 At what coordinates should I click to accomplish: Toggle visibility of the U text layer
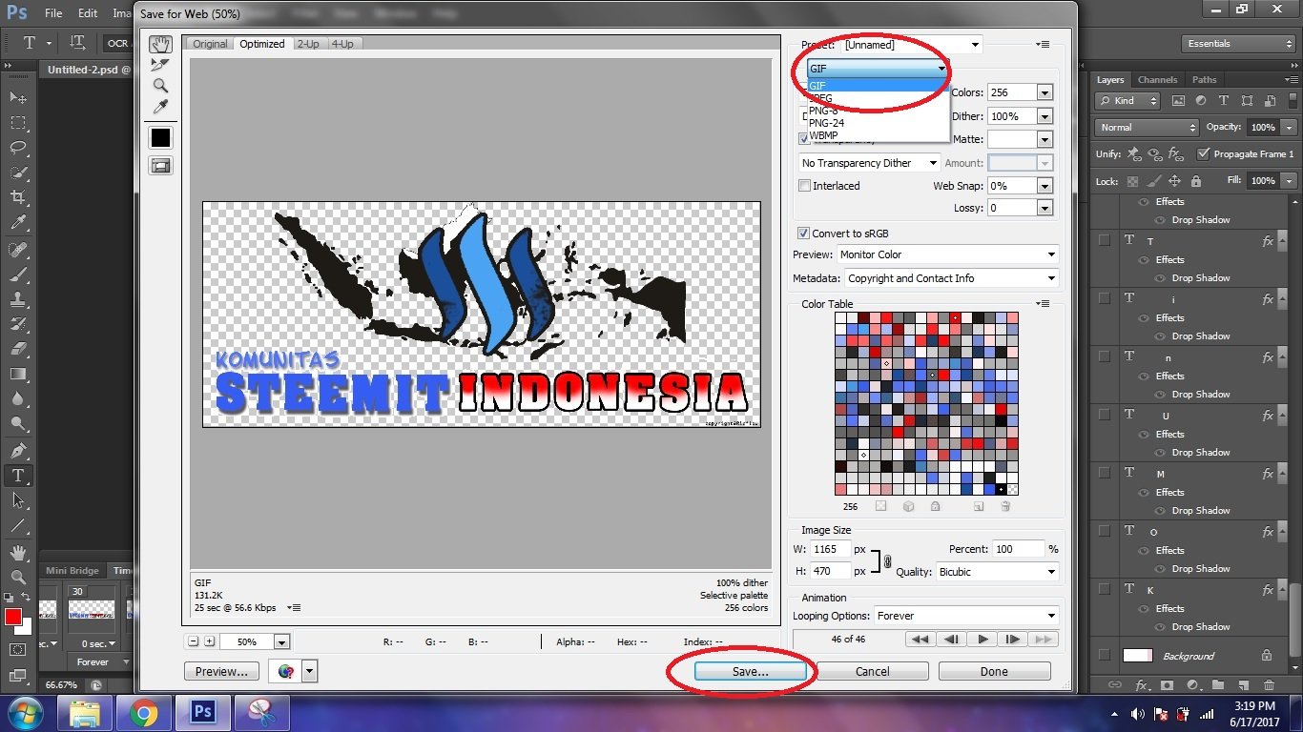click(x=1105, y=416)
